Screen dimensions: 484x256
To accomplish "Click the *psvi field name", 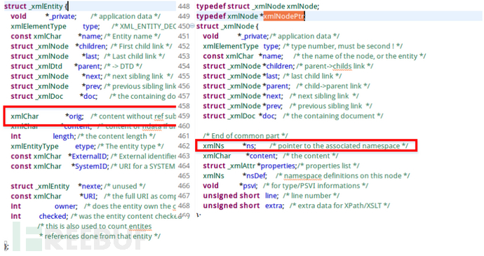I will click(x=248, y=186).
